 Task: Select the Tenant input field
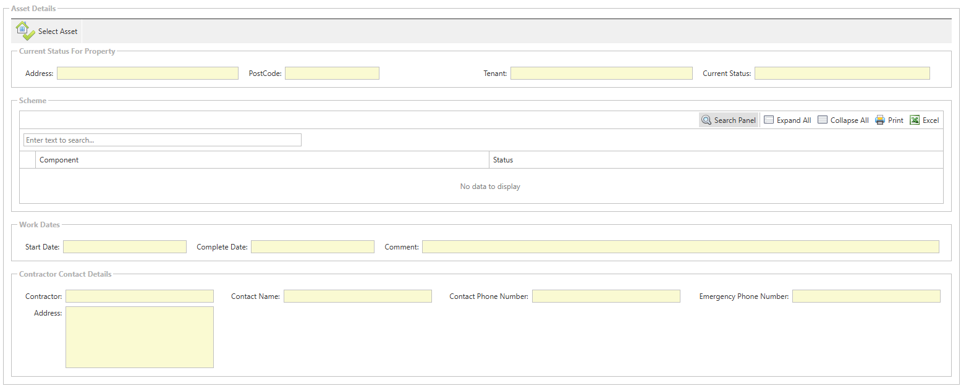click(x=601, y=73)
